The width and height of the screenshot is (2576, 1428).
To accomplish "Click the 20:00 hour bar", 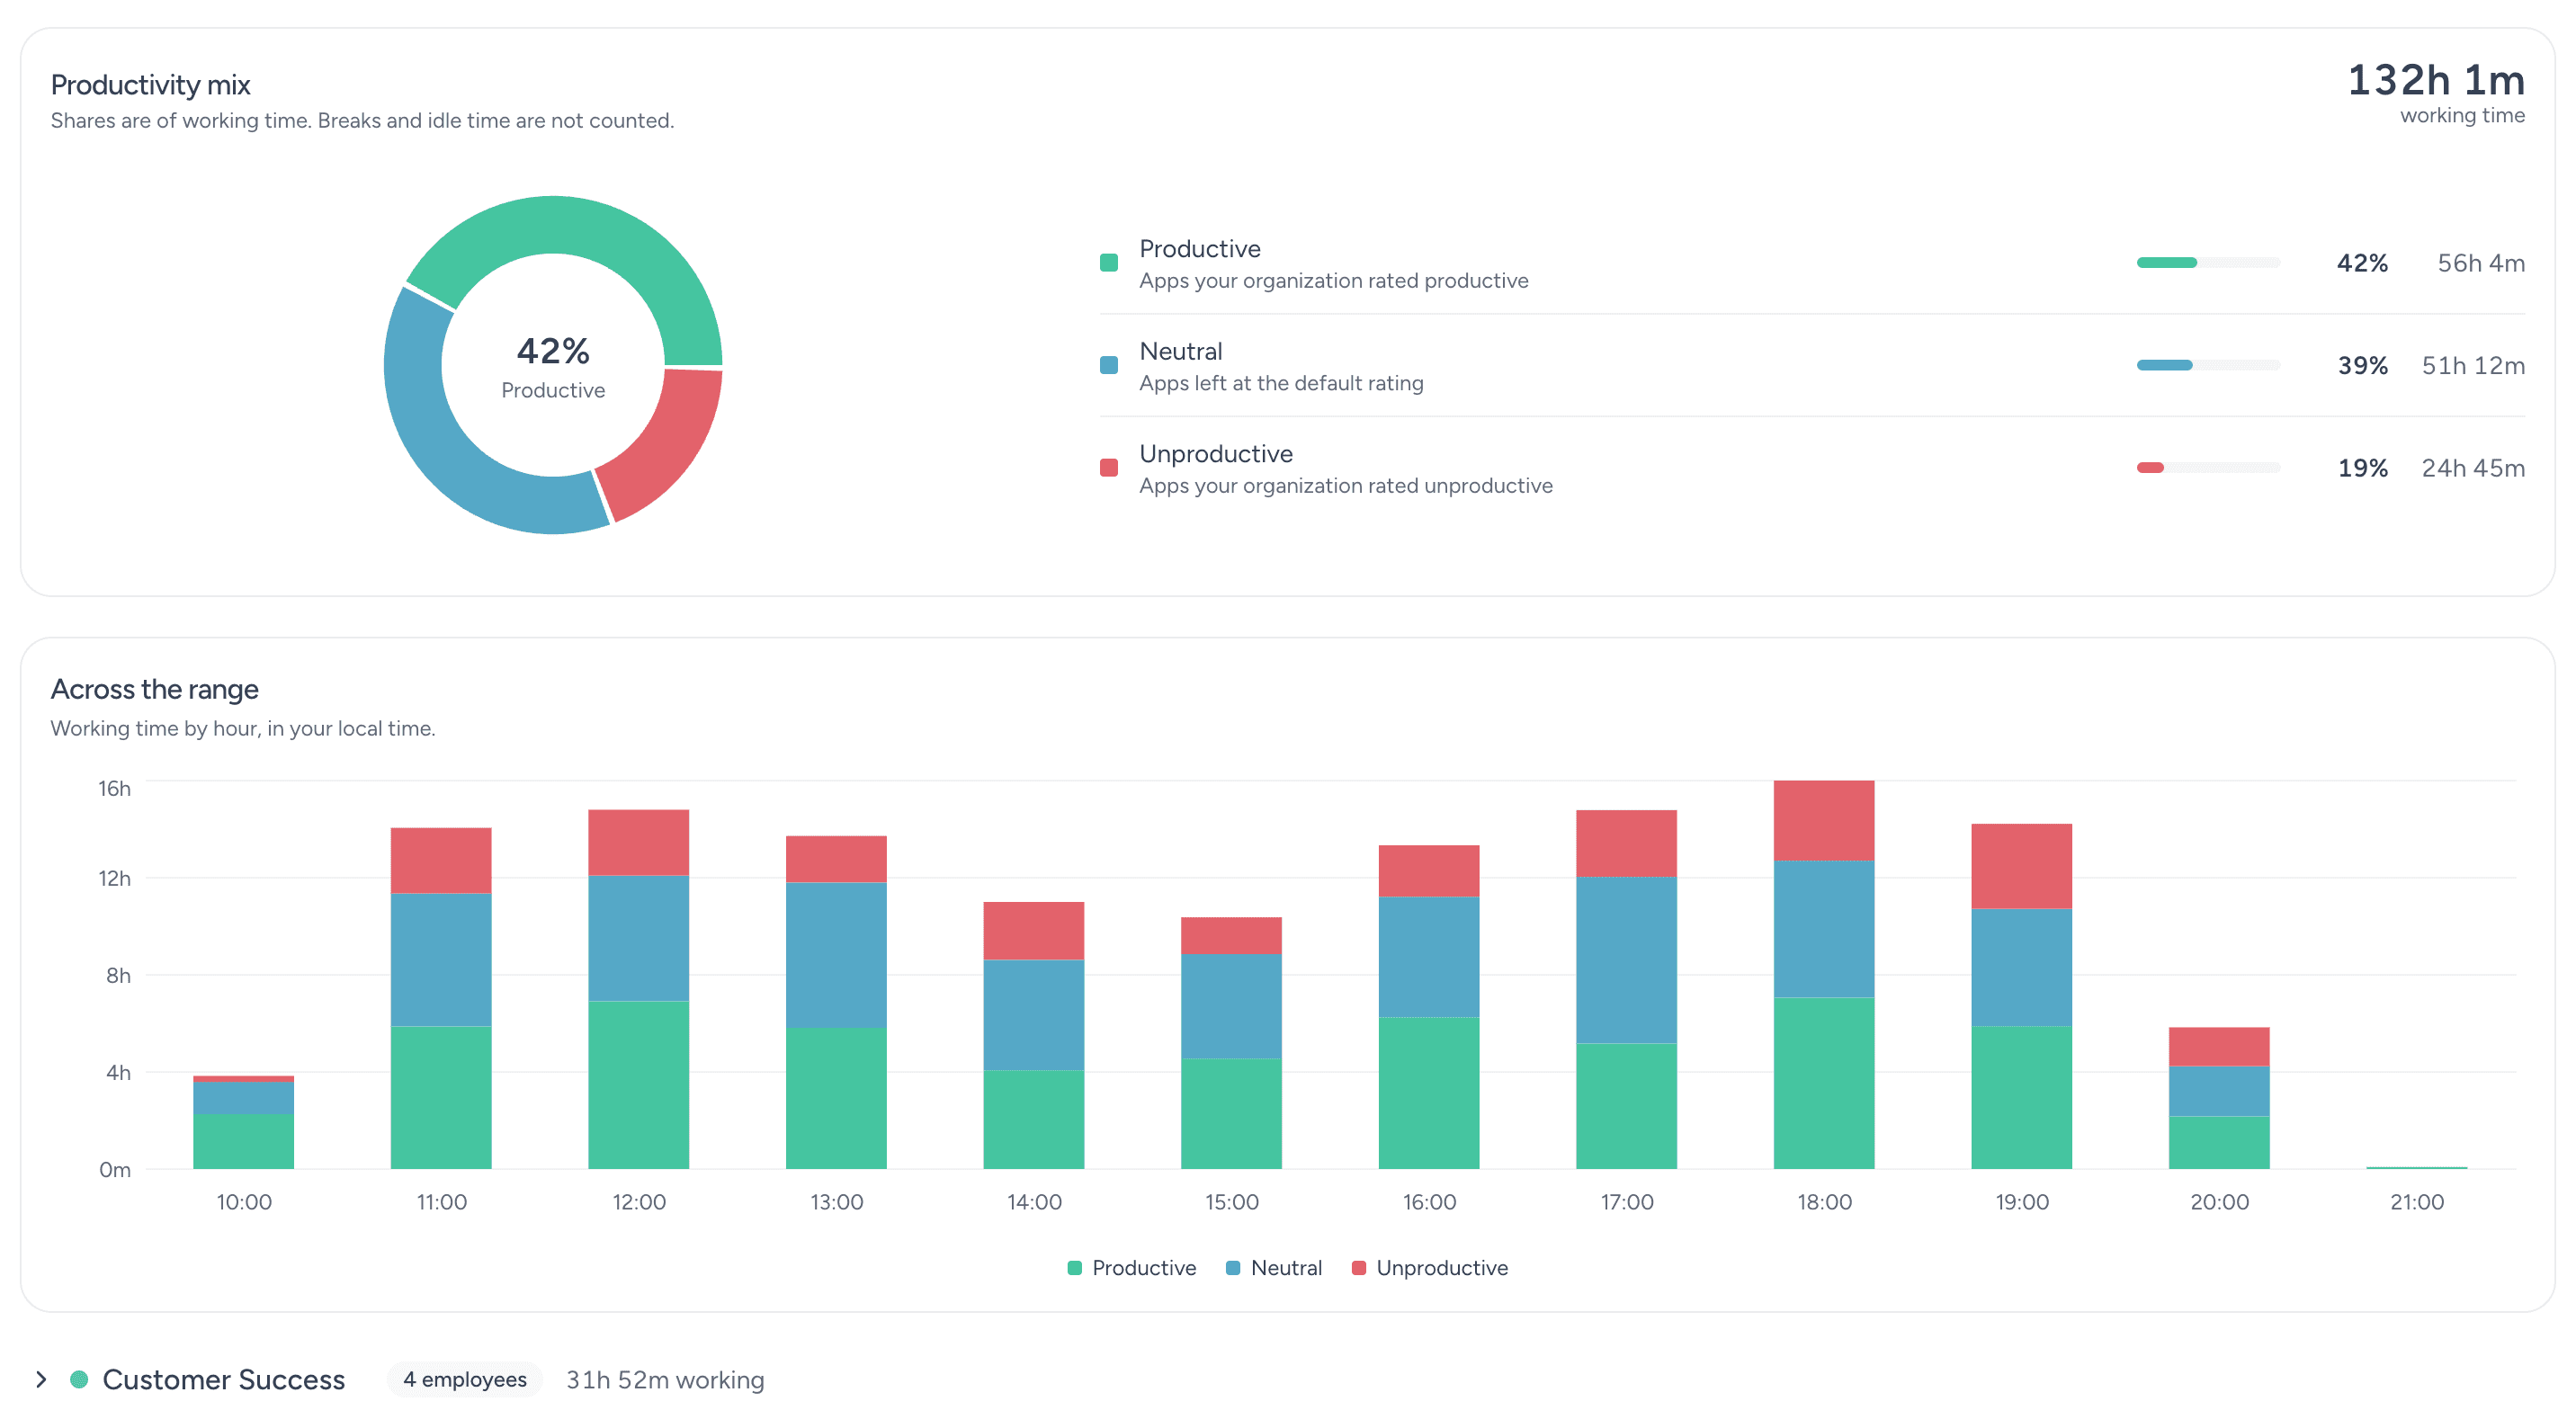I will (x=2218, y=1098).
